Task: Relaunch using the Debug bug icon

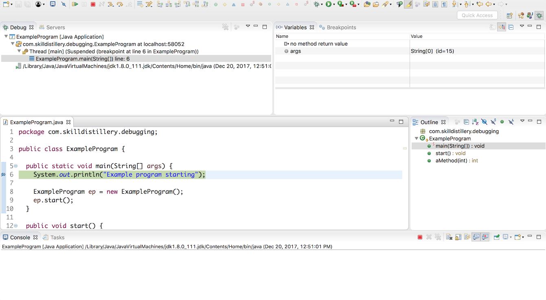Action: click(x=317, y=4)
